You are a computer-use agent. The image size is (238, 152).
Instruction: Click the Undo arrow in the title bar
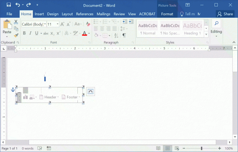pos(18,5)
